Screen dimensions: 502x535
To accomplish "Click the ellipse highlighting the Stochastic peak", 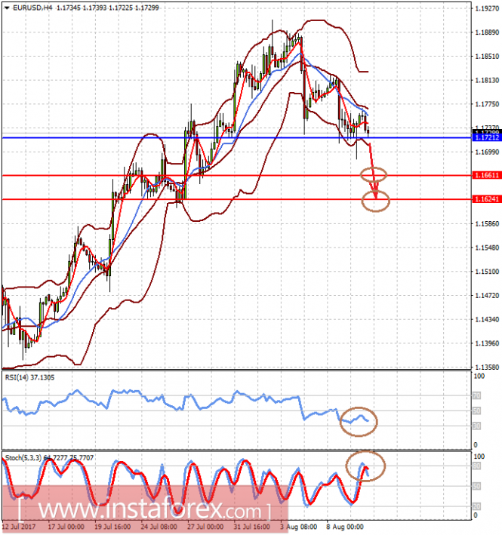I will [365, 466].
